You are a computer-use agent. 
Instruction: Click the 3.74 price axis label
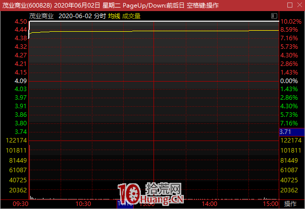coord(21,132)
